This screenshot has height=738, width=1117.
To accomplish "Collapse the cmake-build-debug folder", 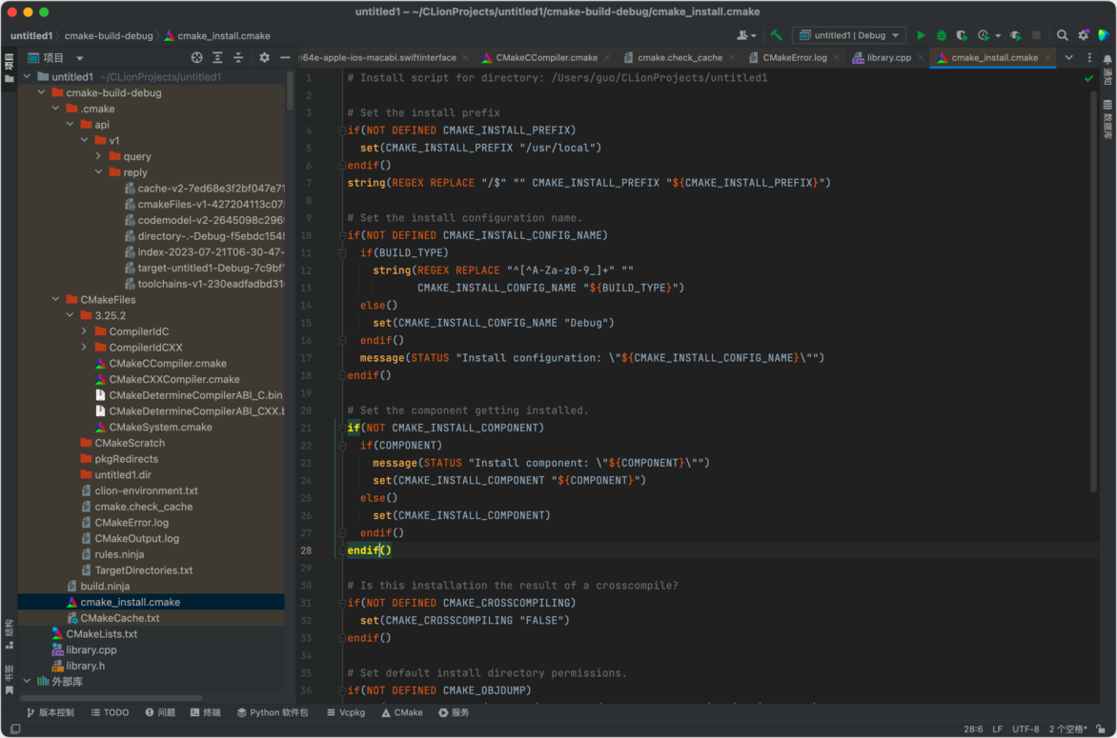I will click(x=41, y=92).
